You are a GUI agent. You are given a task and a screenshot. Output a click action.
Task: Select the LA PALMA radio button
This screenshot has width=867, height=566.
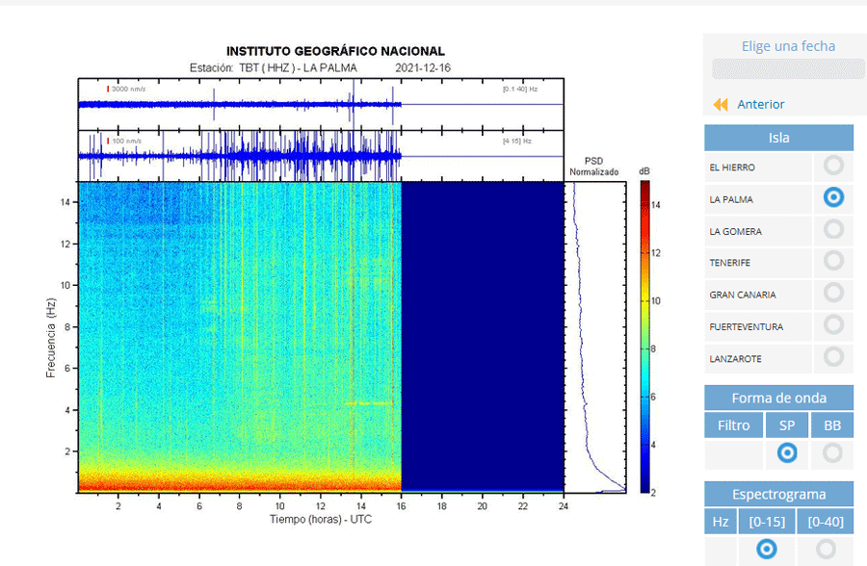[833, 197]
